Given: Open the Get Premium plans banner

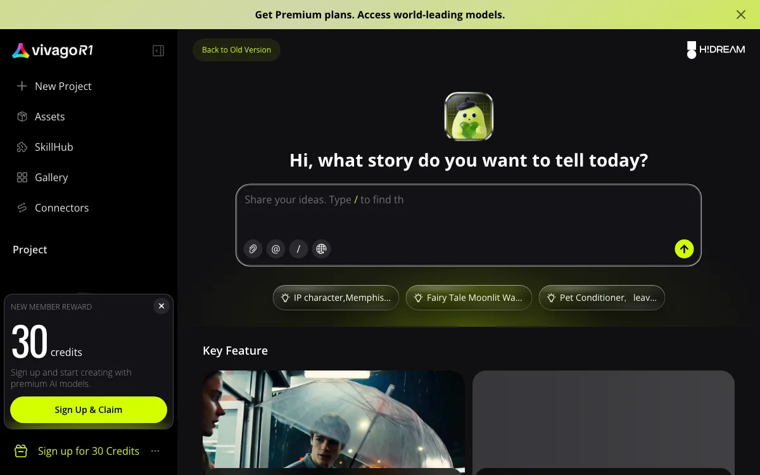Looking at the screenshot, I should tap(380, 15).
